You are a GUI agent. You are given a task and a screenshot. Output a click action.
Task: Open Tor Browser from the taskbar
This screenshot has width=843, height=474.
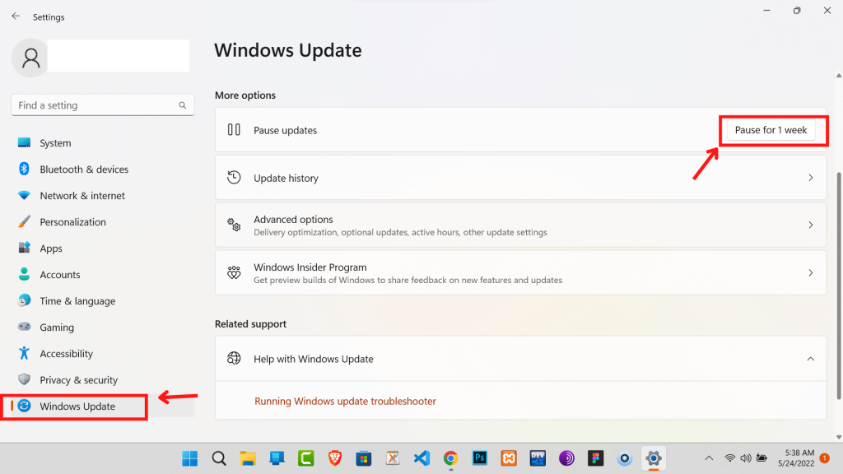click(566, 458)
